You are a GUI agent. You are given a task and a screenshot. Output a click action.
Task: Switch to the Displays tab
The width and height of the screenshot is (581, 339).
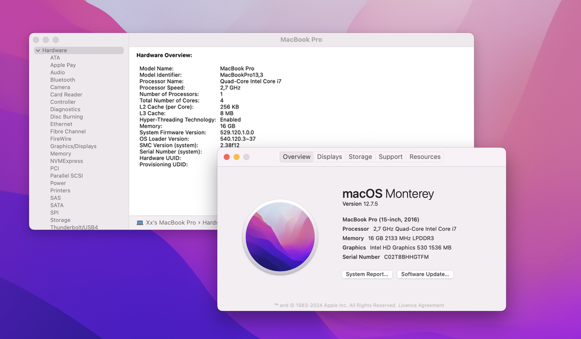(329, 157)
